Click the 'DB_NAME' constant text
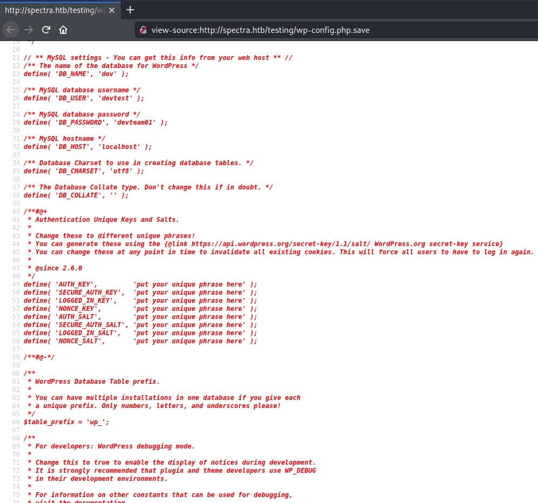Screen dimensions: 538x503 point(74,74)
